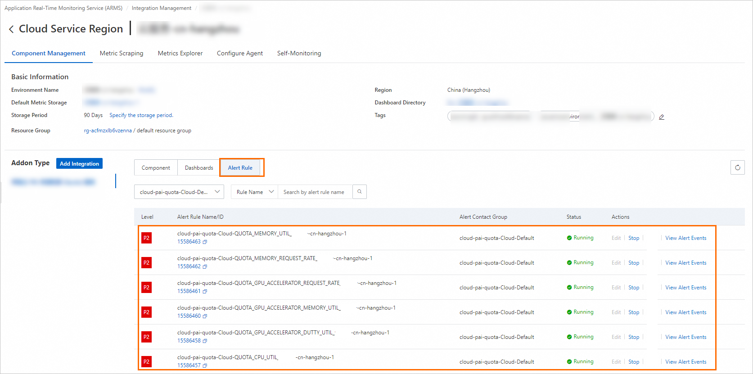View Alert Events for QUOTA_GPU_ACCELERATOR_REQUEST_RATE
The width and height of the screenshot is (753, 374).
click(686, 288)
